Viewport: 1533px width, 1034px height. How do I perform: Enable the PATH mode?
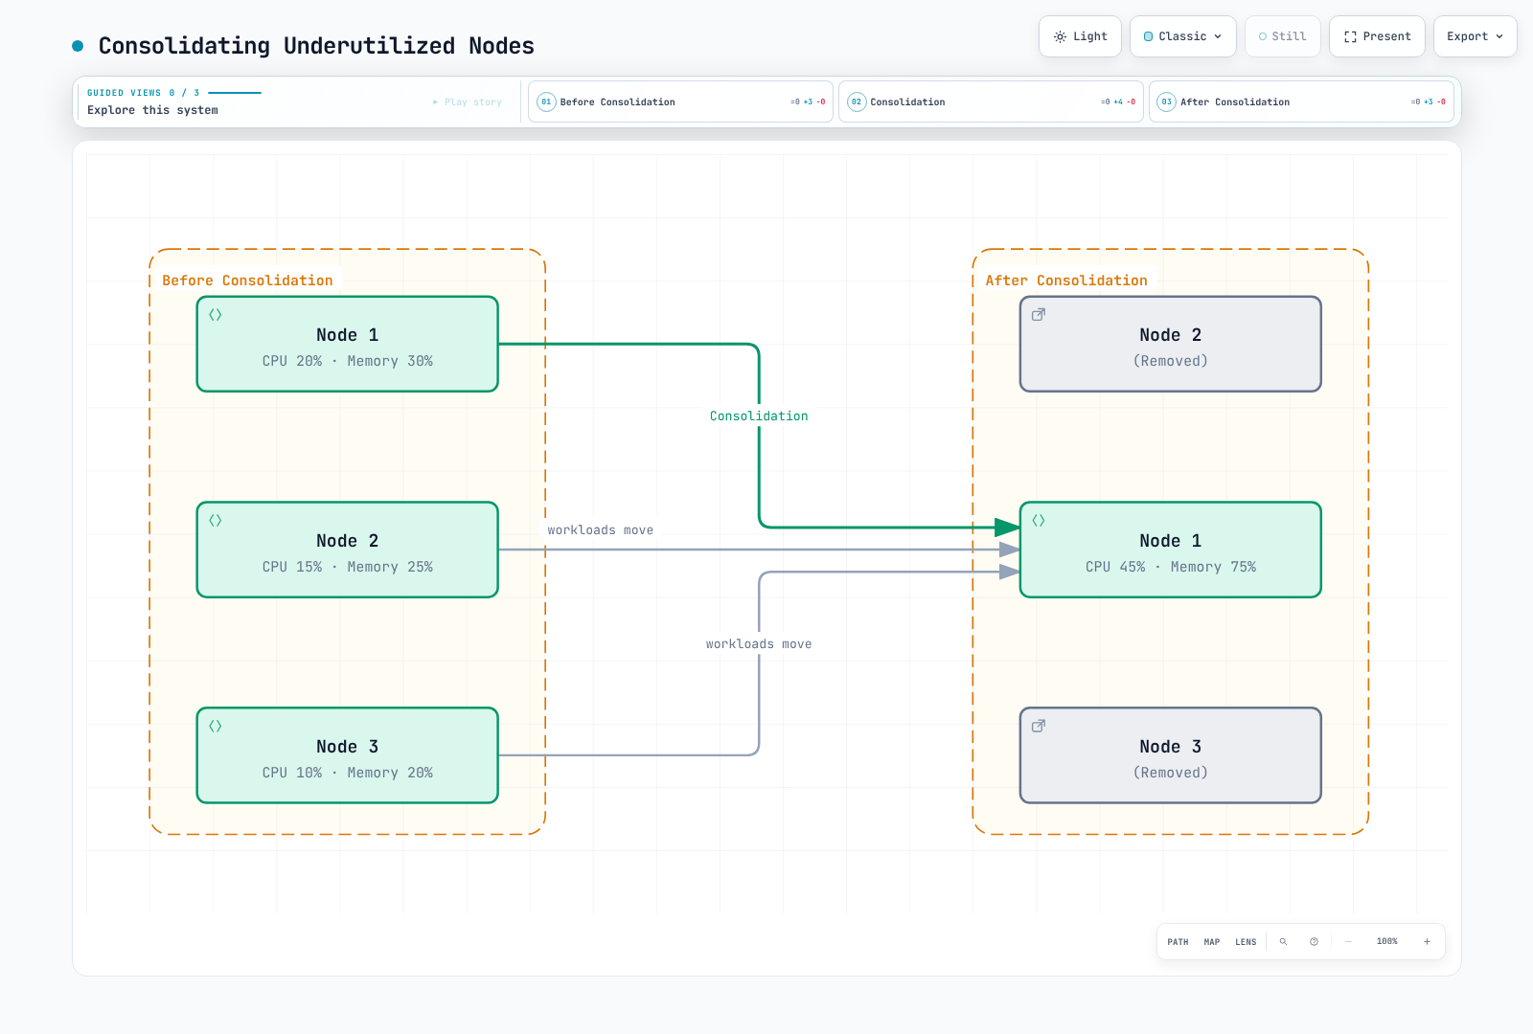pyautogui.click(x=1178, y=942)
